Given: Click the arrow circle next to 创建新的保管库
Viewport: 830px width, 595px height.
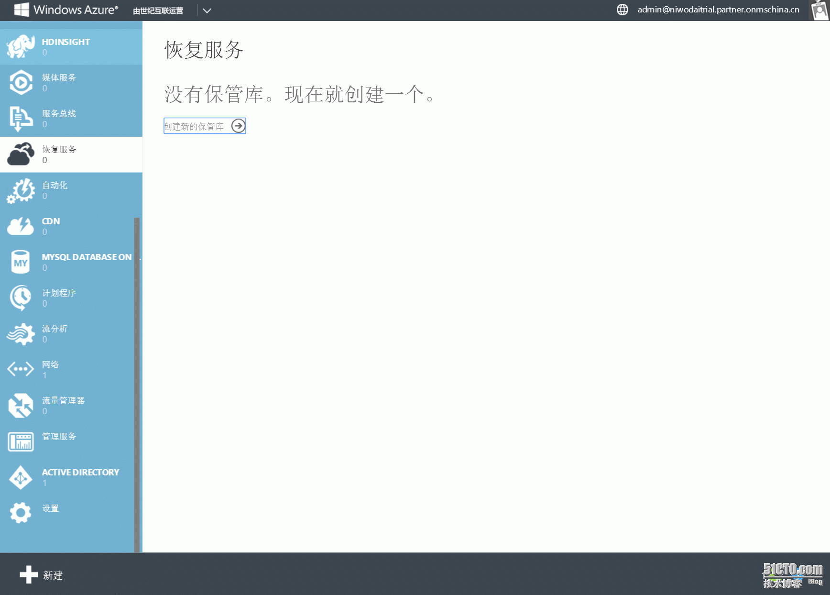Looking at the screenshot, I should [238, 126].
